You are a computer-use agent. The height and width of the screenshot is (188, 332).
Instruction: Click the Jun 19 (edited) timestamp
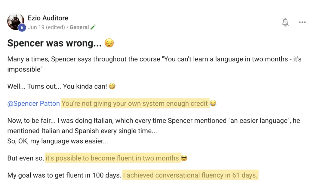(x=46, y=27)
